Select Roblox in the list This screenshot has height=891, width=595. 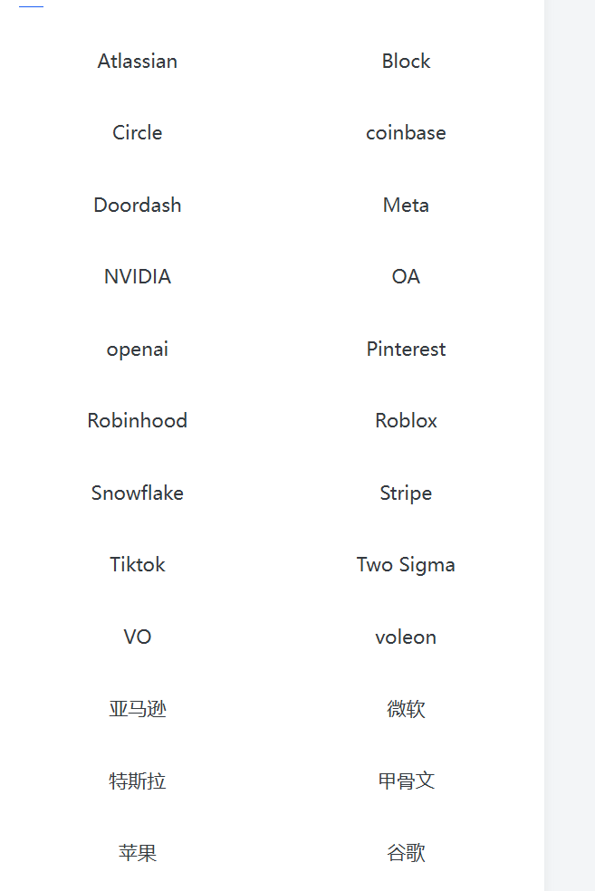tap(406, 421)
